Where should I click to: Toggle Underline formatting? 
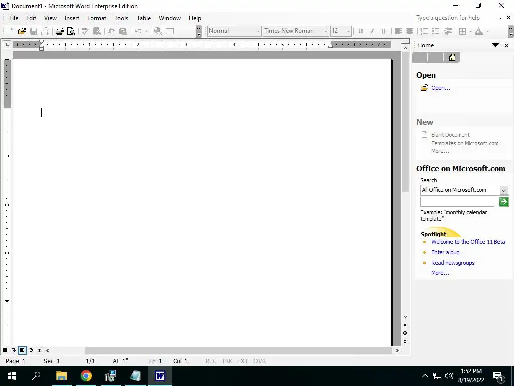pyautogui.click(x=383, y=31)
